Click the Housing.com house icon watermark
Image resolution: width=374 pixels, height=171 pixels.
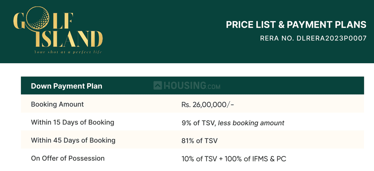(x=157, y=86)
